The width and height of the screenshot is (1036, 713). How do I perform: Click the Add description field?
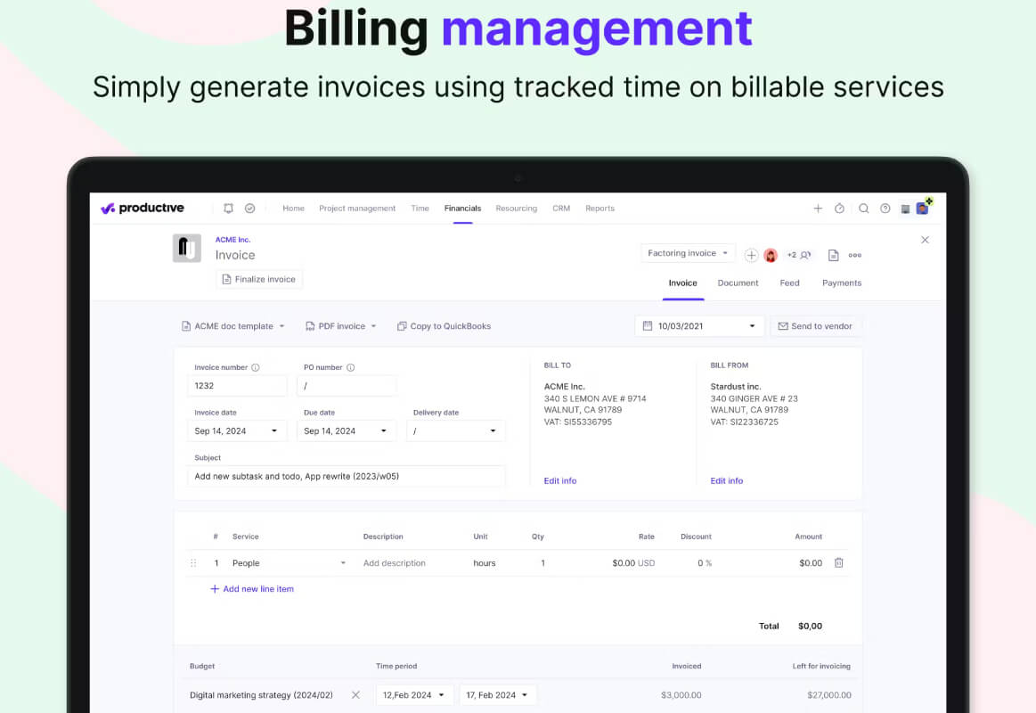[x=395, y=563]
